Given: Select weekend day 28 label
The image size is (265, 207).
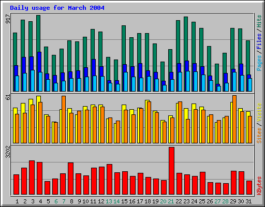Looking at the screenshot, I should (225, 201).
